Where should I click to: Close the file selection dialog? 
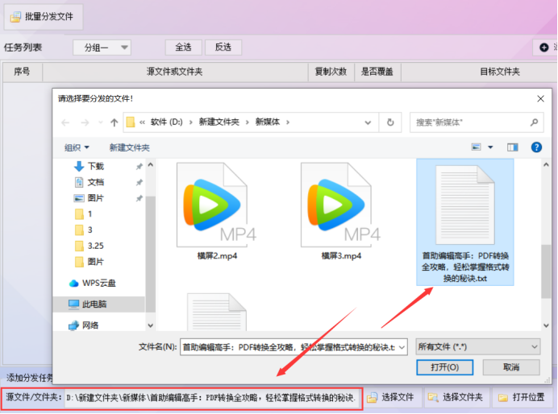tap(540, 99)
